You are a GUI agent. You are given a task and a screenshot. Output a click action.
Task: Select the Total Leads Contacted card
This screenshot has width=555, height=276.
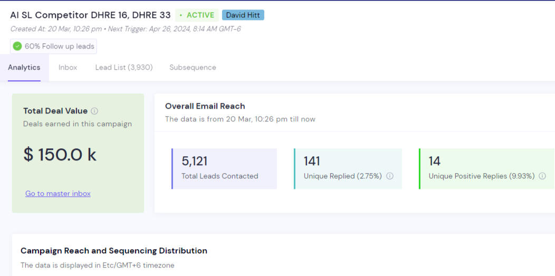tap(224, 168)
